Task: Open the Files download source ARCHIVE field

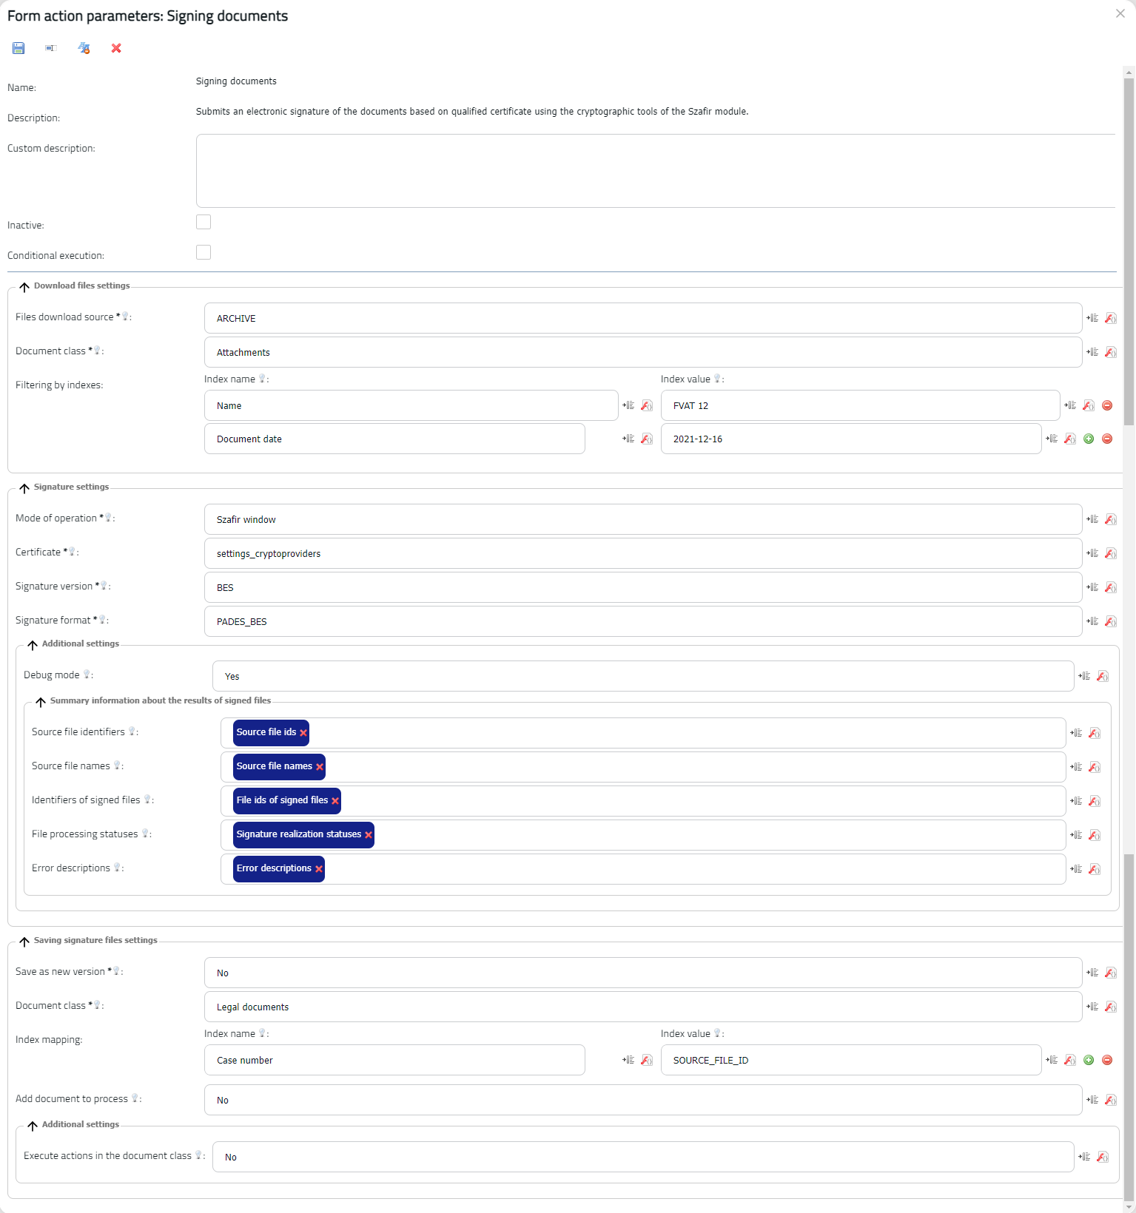Action: coord(643,318)
